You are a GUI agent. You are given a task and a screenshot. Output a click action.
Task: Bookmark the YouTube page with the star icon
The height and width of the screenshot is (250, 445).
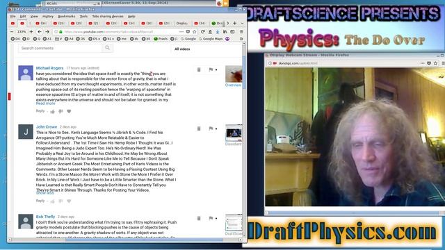[x=195, y=32]
